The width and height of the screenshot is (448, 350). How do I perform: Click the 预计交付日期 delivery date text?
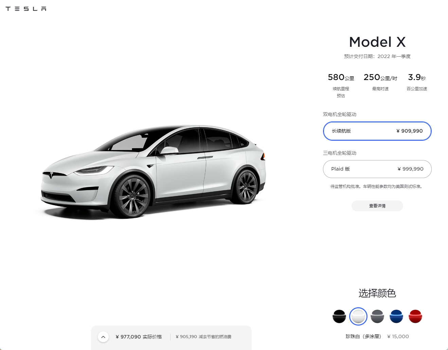point(377,56)
